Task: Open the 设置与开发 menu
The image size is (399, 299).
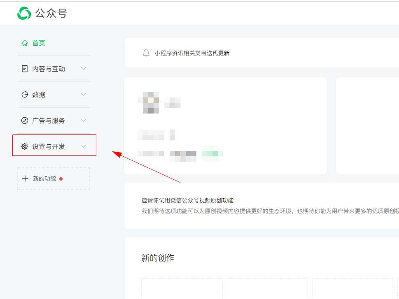Action: [54, 146]
